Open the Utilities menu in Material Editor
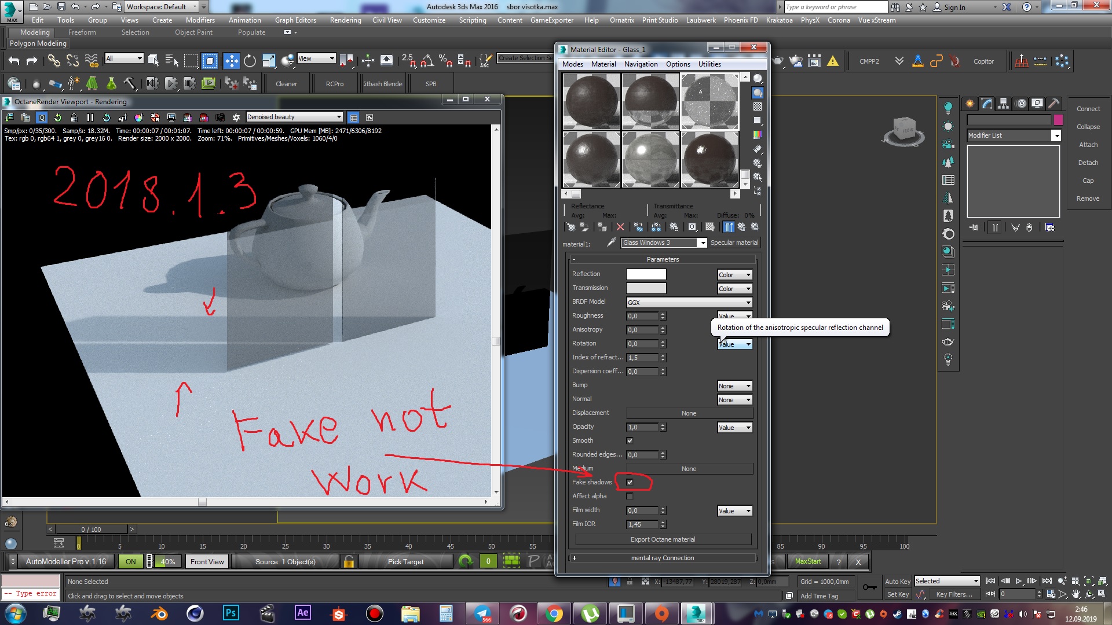This screenshot has width=1112, height=625. point(709,64)
